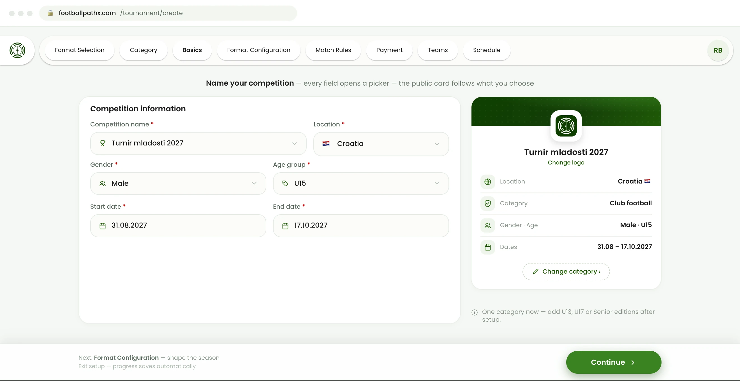The height and width of the screenshot is (381, 740).
Task: Click the FootballPathX logo in the header
Action: [17, 50]
